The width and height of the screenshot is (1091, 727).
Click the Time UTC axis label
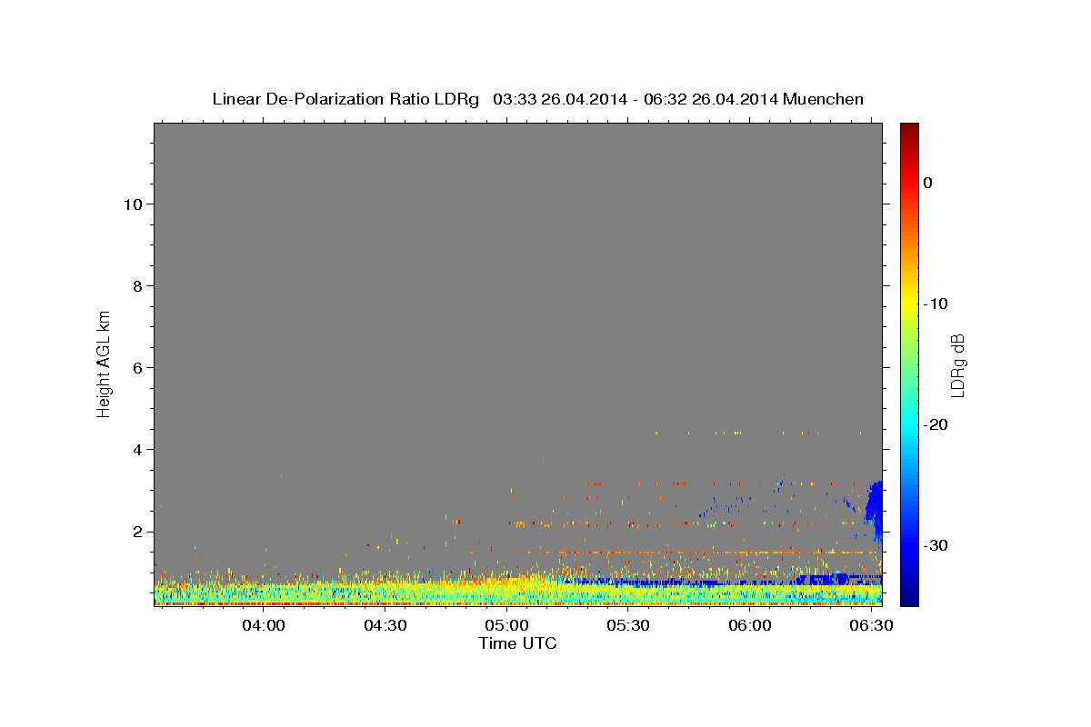517,643
